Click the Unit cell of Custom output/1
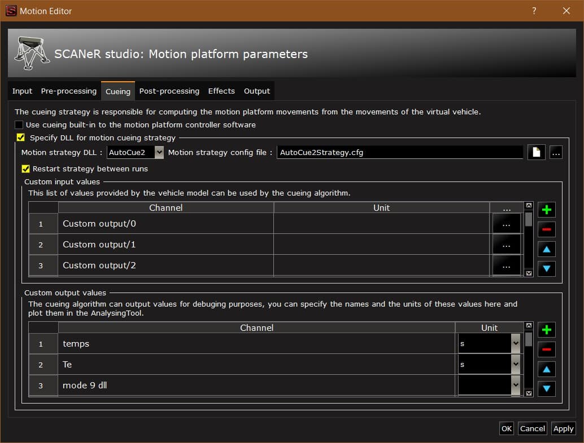584x443 pixels. pyautogui.click(x=381, y=245)
